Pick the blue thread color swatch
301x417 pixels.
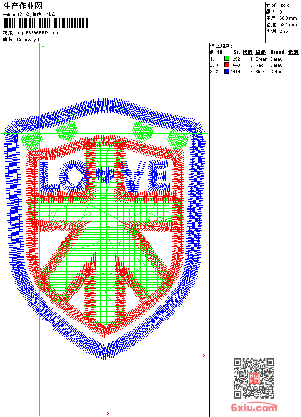(x=227, y=72)
